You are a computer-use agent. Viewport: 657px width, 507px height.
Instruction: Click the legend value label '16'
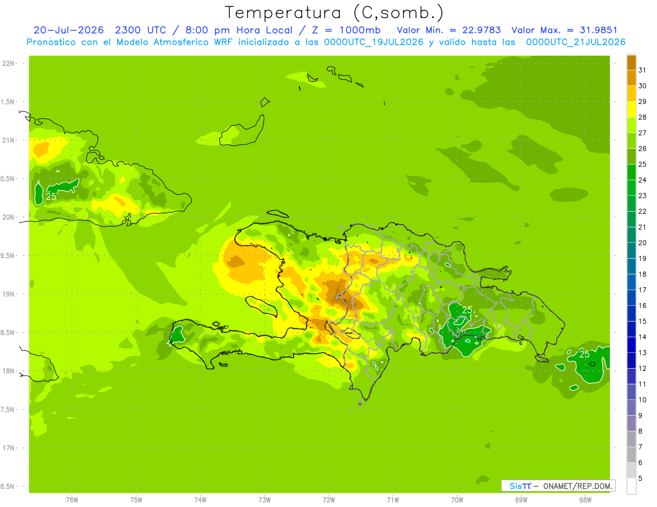[x=643, y=305]
